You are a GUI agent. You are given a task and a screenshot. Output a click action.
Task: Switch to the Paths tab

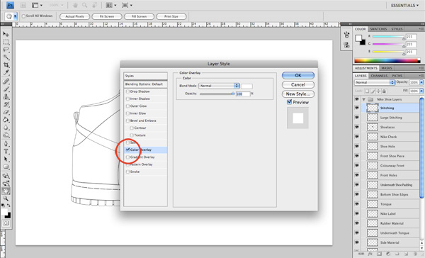point(397,76)
